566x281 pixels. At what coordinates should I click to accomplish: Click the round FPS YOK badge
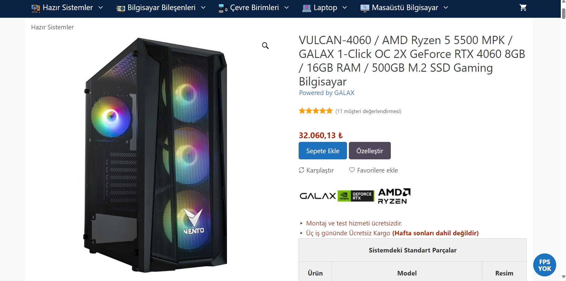545,265
